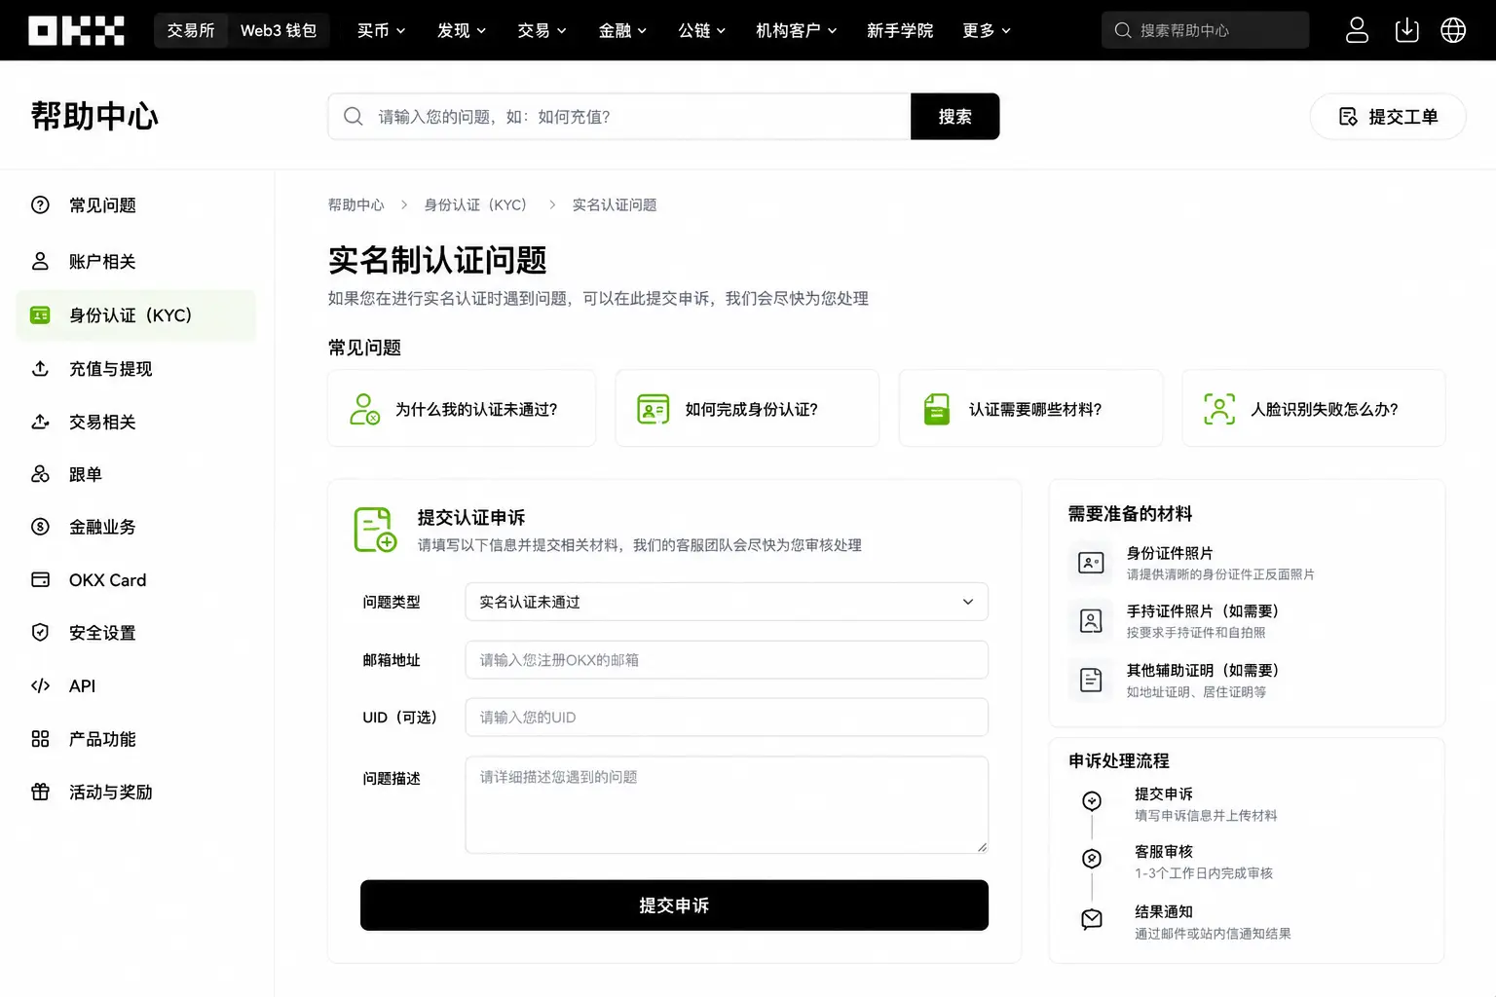Open the 问题类型 dropdown
Viewport: 1496px width, 997px height.
(727, 602)
